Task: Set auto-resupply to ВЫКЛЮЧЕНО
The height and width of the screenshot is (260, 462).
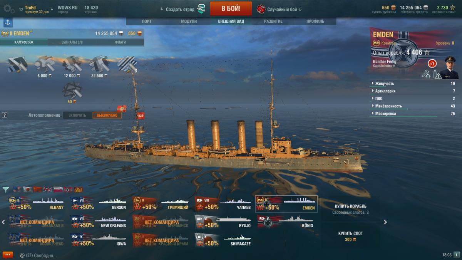Action: click(x=107, y=115)
